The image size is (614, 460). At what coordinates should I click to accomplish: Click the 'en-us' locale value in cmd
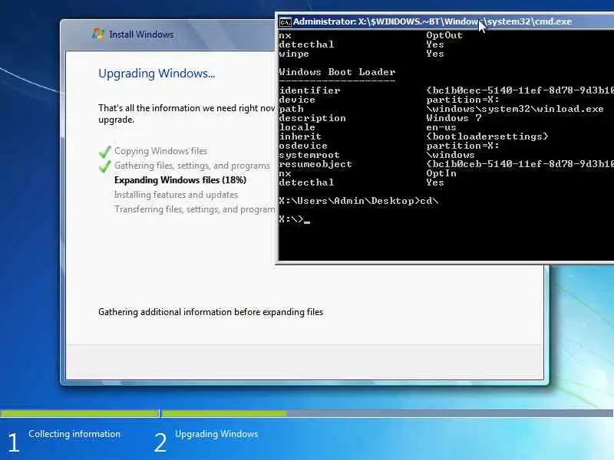[441, 127]
